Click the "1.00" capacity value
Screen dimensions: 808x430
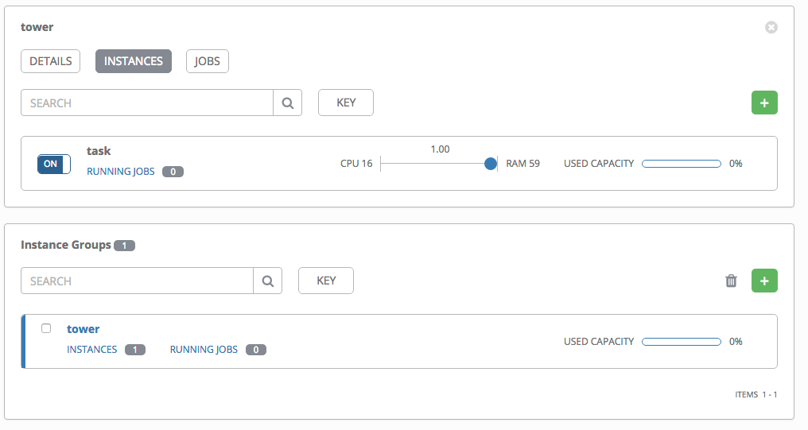coord(440,149)
